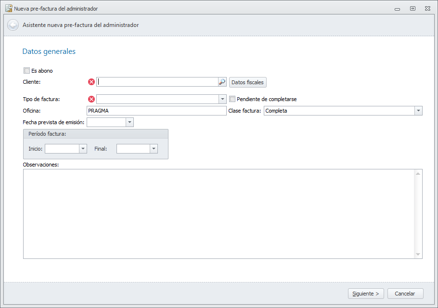Click the Período factura group header
This screenshot has height=308, width=438.
[x=96, y=134]
